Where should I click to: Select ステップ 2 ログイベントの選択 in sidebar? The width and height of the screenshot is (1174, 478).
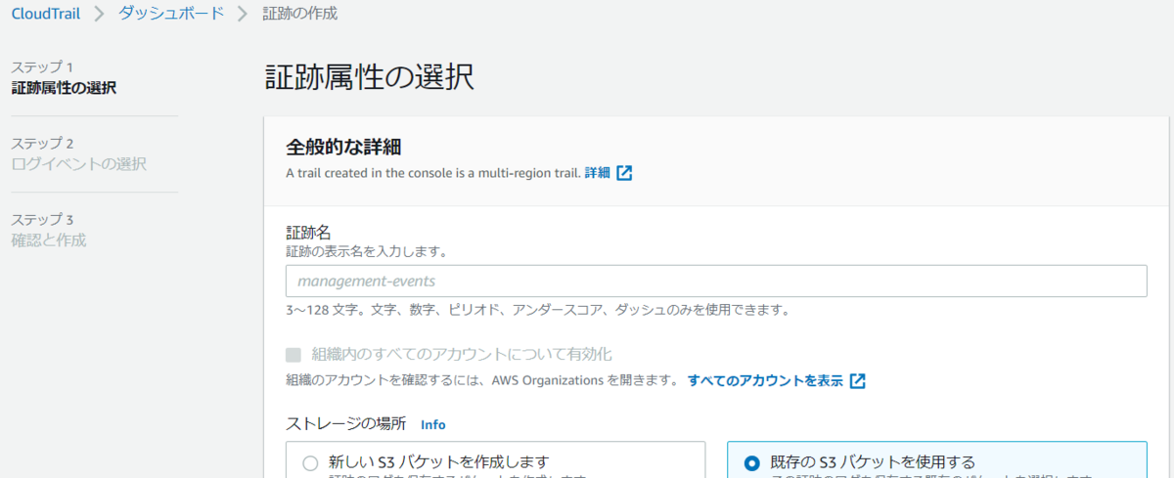[79, 154]
